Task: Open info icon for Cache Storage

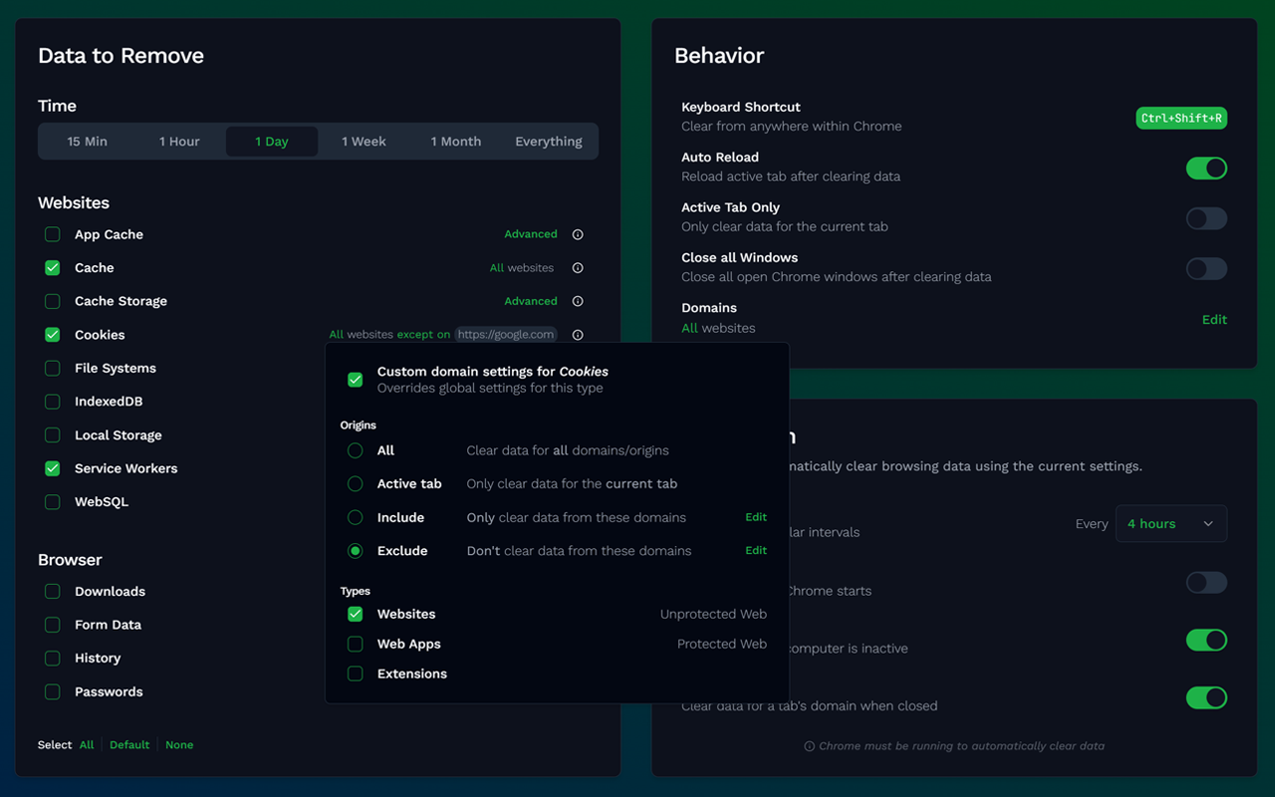Action: click(x=578, y=302)
